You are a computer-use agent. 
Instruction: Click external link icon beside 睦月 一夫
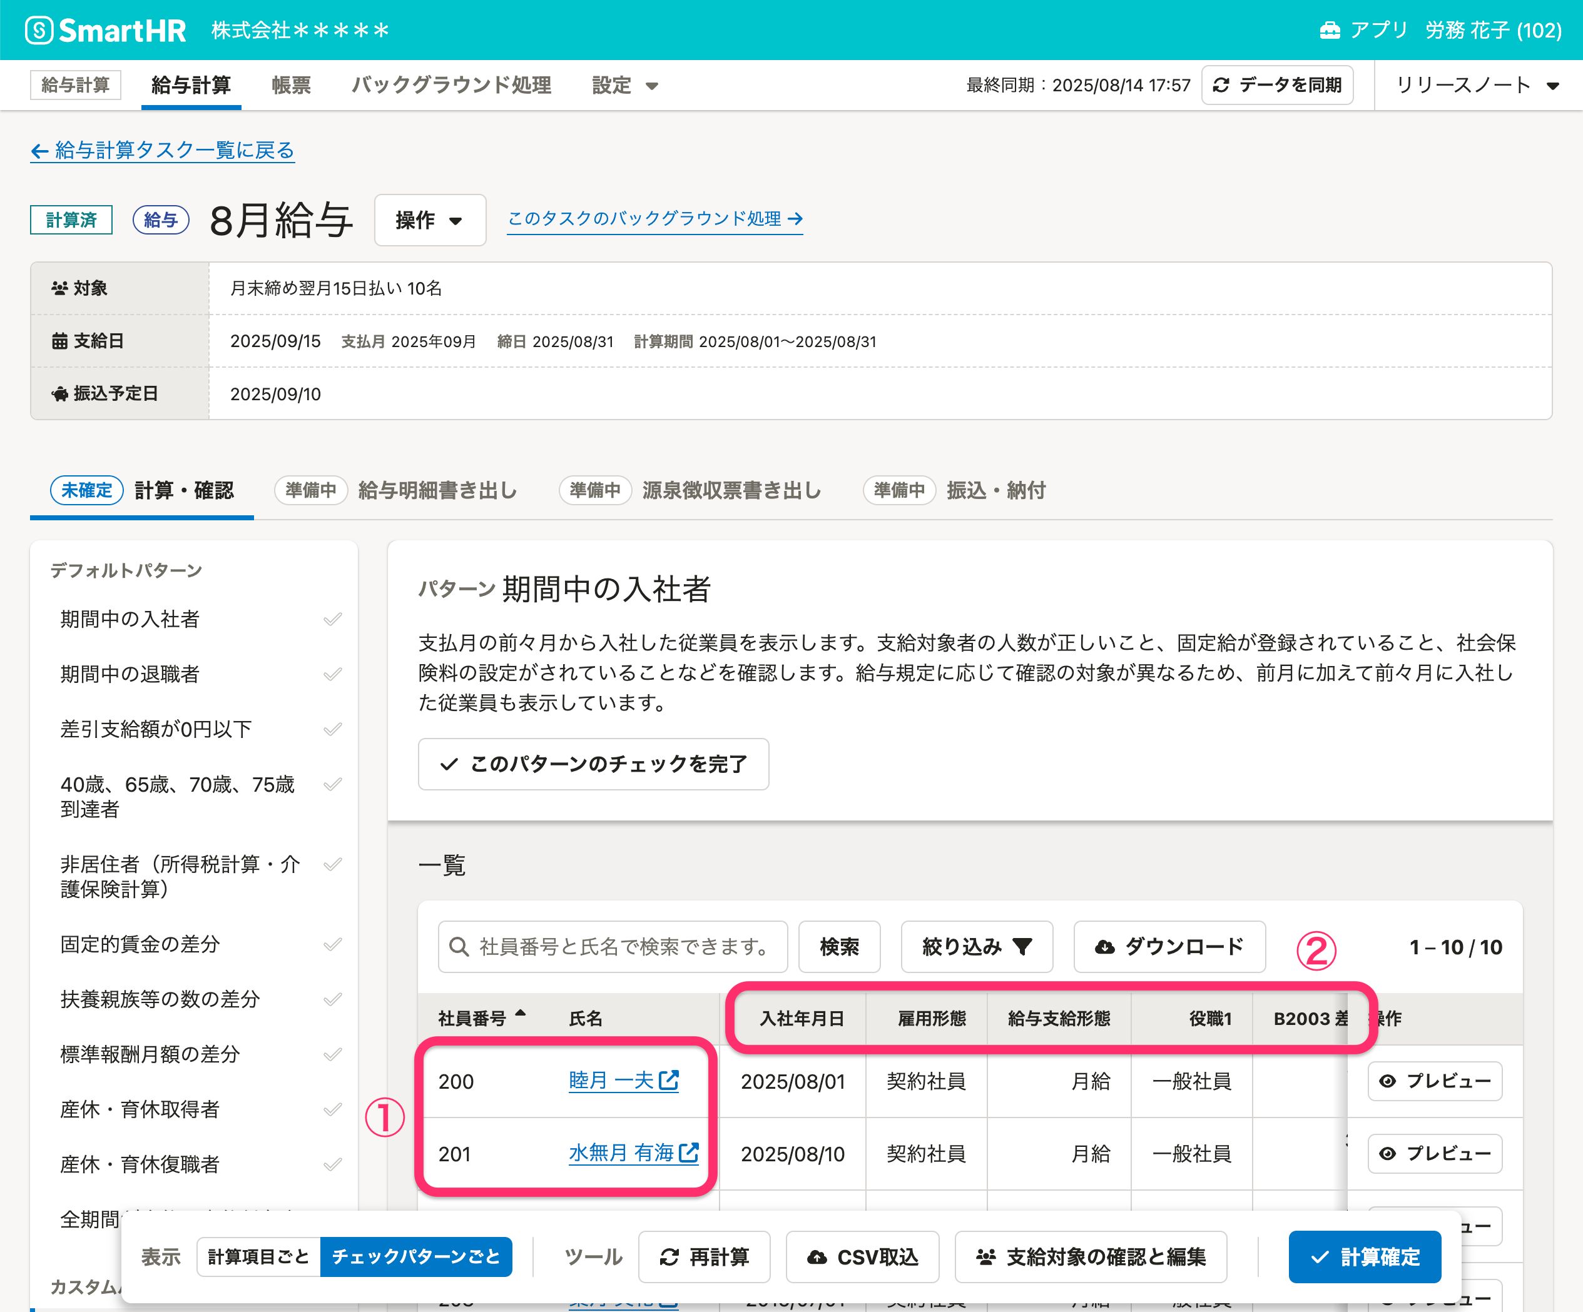coord(669,1081)
